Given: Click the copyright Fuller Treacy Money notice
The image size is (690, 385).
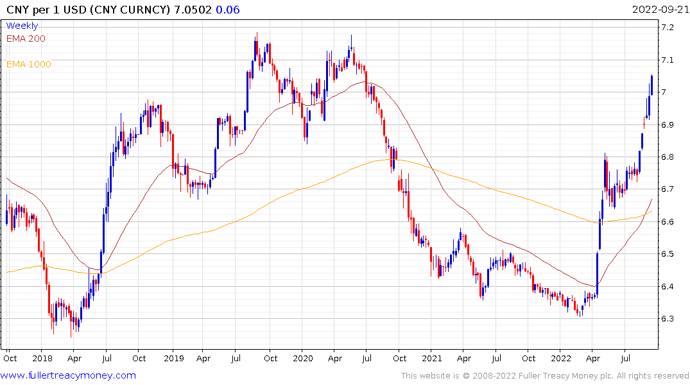Looking at the screenshot, I should click(x=545, y=376).
